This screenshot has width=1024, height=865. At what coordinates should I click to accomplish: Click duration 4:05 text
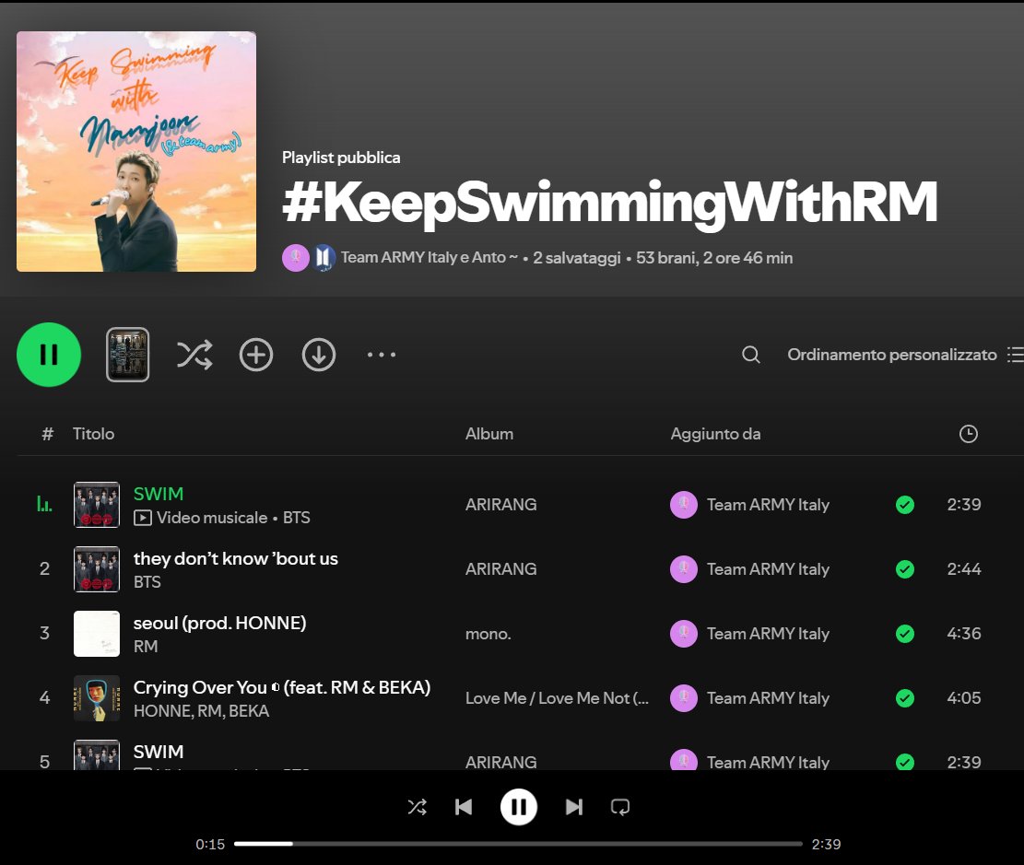[964, 698]
